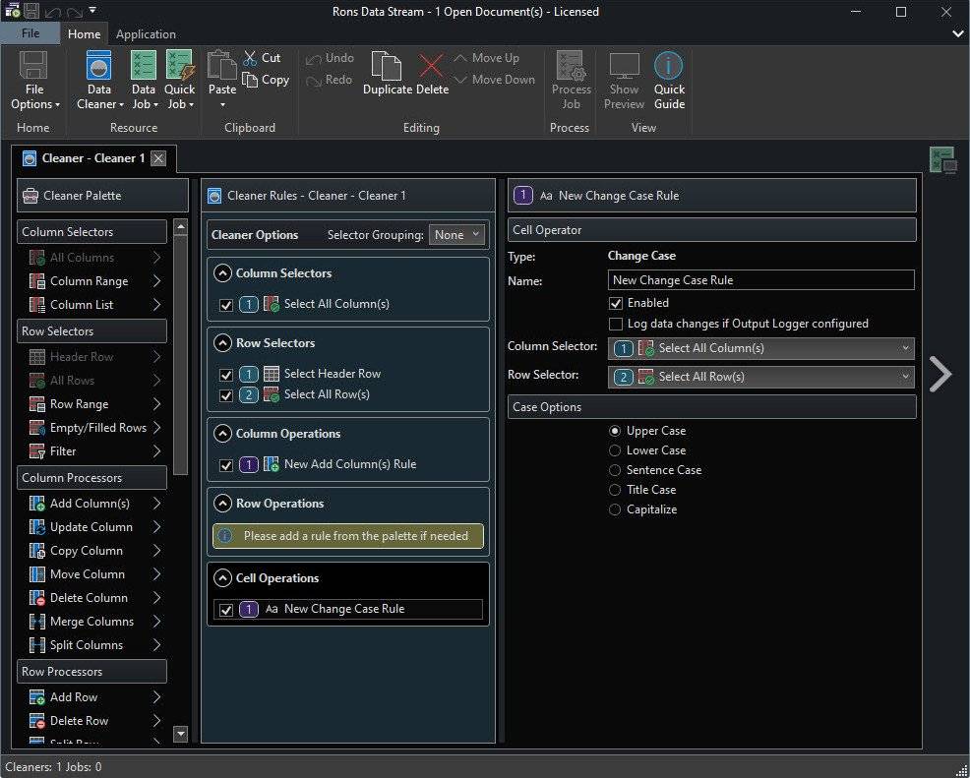The height and width of the screenshot is (778, 970).
Task: Select Filter row selector in palette
Action: [63, 451]
